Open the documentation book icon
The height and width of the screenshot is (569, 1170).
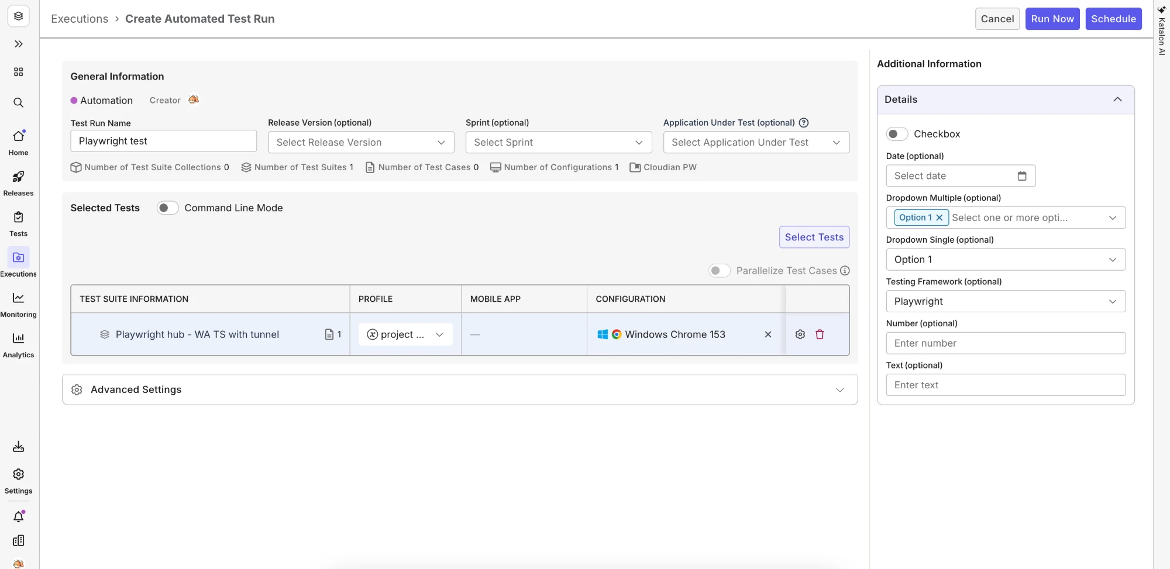pyautogui.click(x=19, y=541)
